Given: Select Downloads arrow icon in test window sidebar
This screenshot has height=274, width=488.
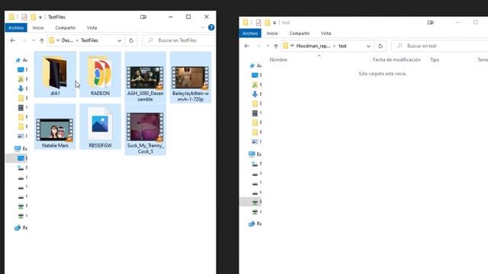Looking at the screenshot, I should pyautogui.click(x=255, y=94).
